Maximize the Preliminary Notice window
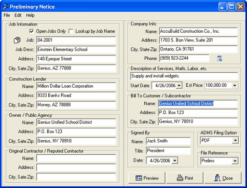 pyautogui.click(x=231, y=7)
